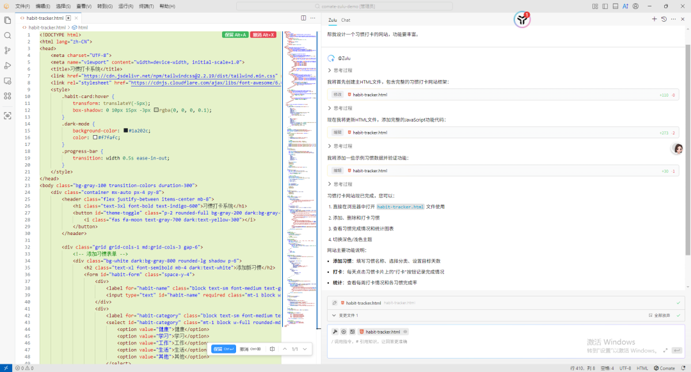Collapse the 变更文件 1 section
The height and width of the screenshot is (372, 691).
pos(333,316)
